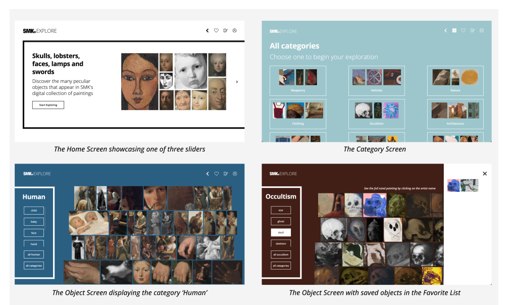
Task: Click the 'All categories' heading
Action: [x=294, y=46]
